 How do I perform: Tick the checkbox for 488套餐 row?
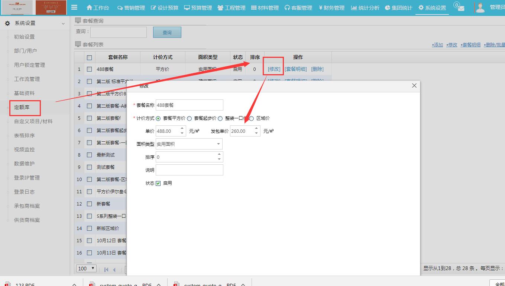click(89, 69)
